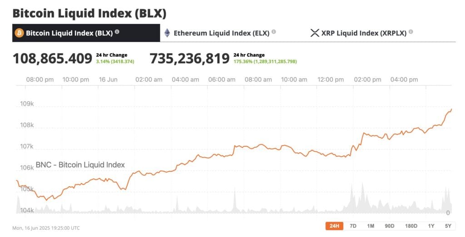Viewport: 465px width, 237px height.
Task: Switch chart to 1M range
Action: pos(371,226)
